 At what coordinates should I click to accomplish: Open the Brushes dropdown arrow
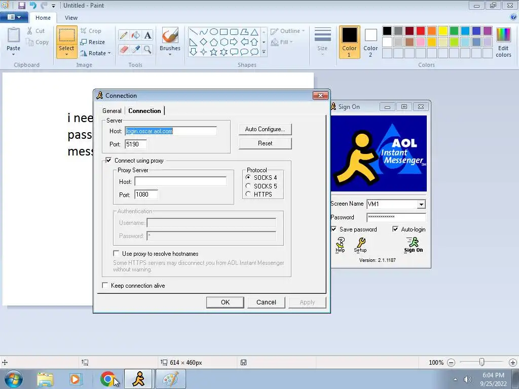170,55
